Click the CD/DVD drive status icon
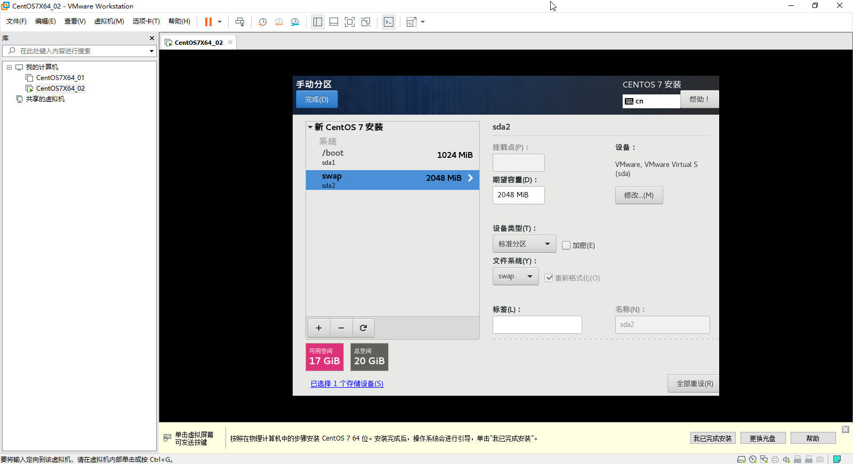Image resolution: width=853 pixels, height=464 pixels. point(753,459)
